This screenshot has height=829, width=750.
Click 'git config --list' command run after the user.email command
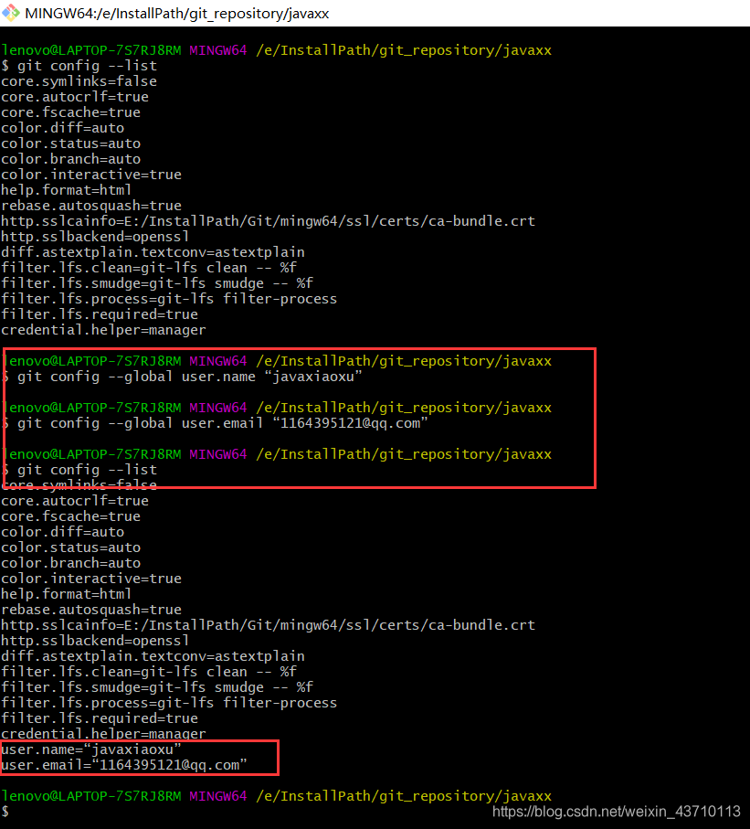79,470
